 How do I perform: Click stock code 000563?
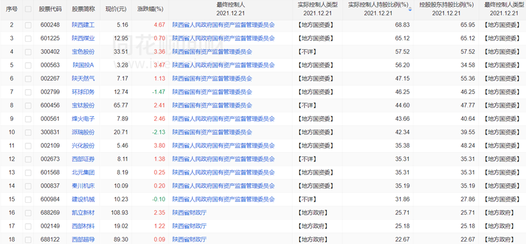click(50, 65)
